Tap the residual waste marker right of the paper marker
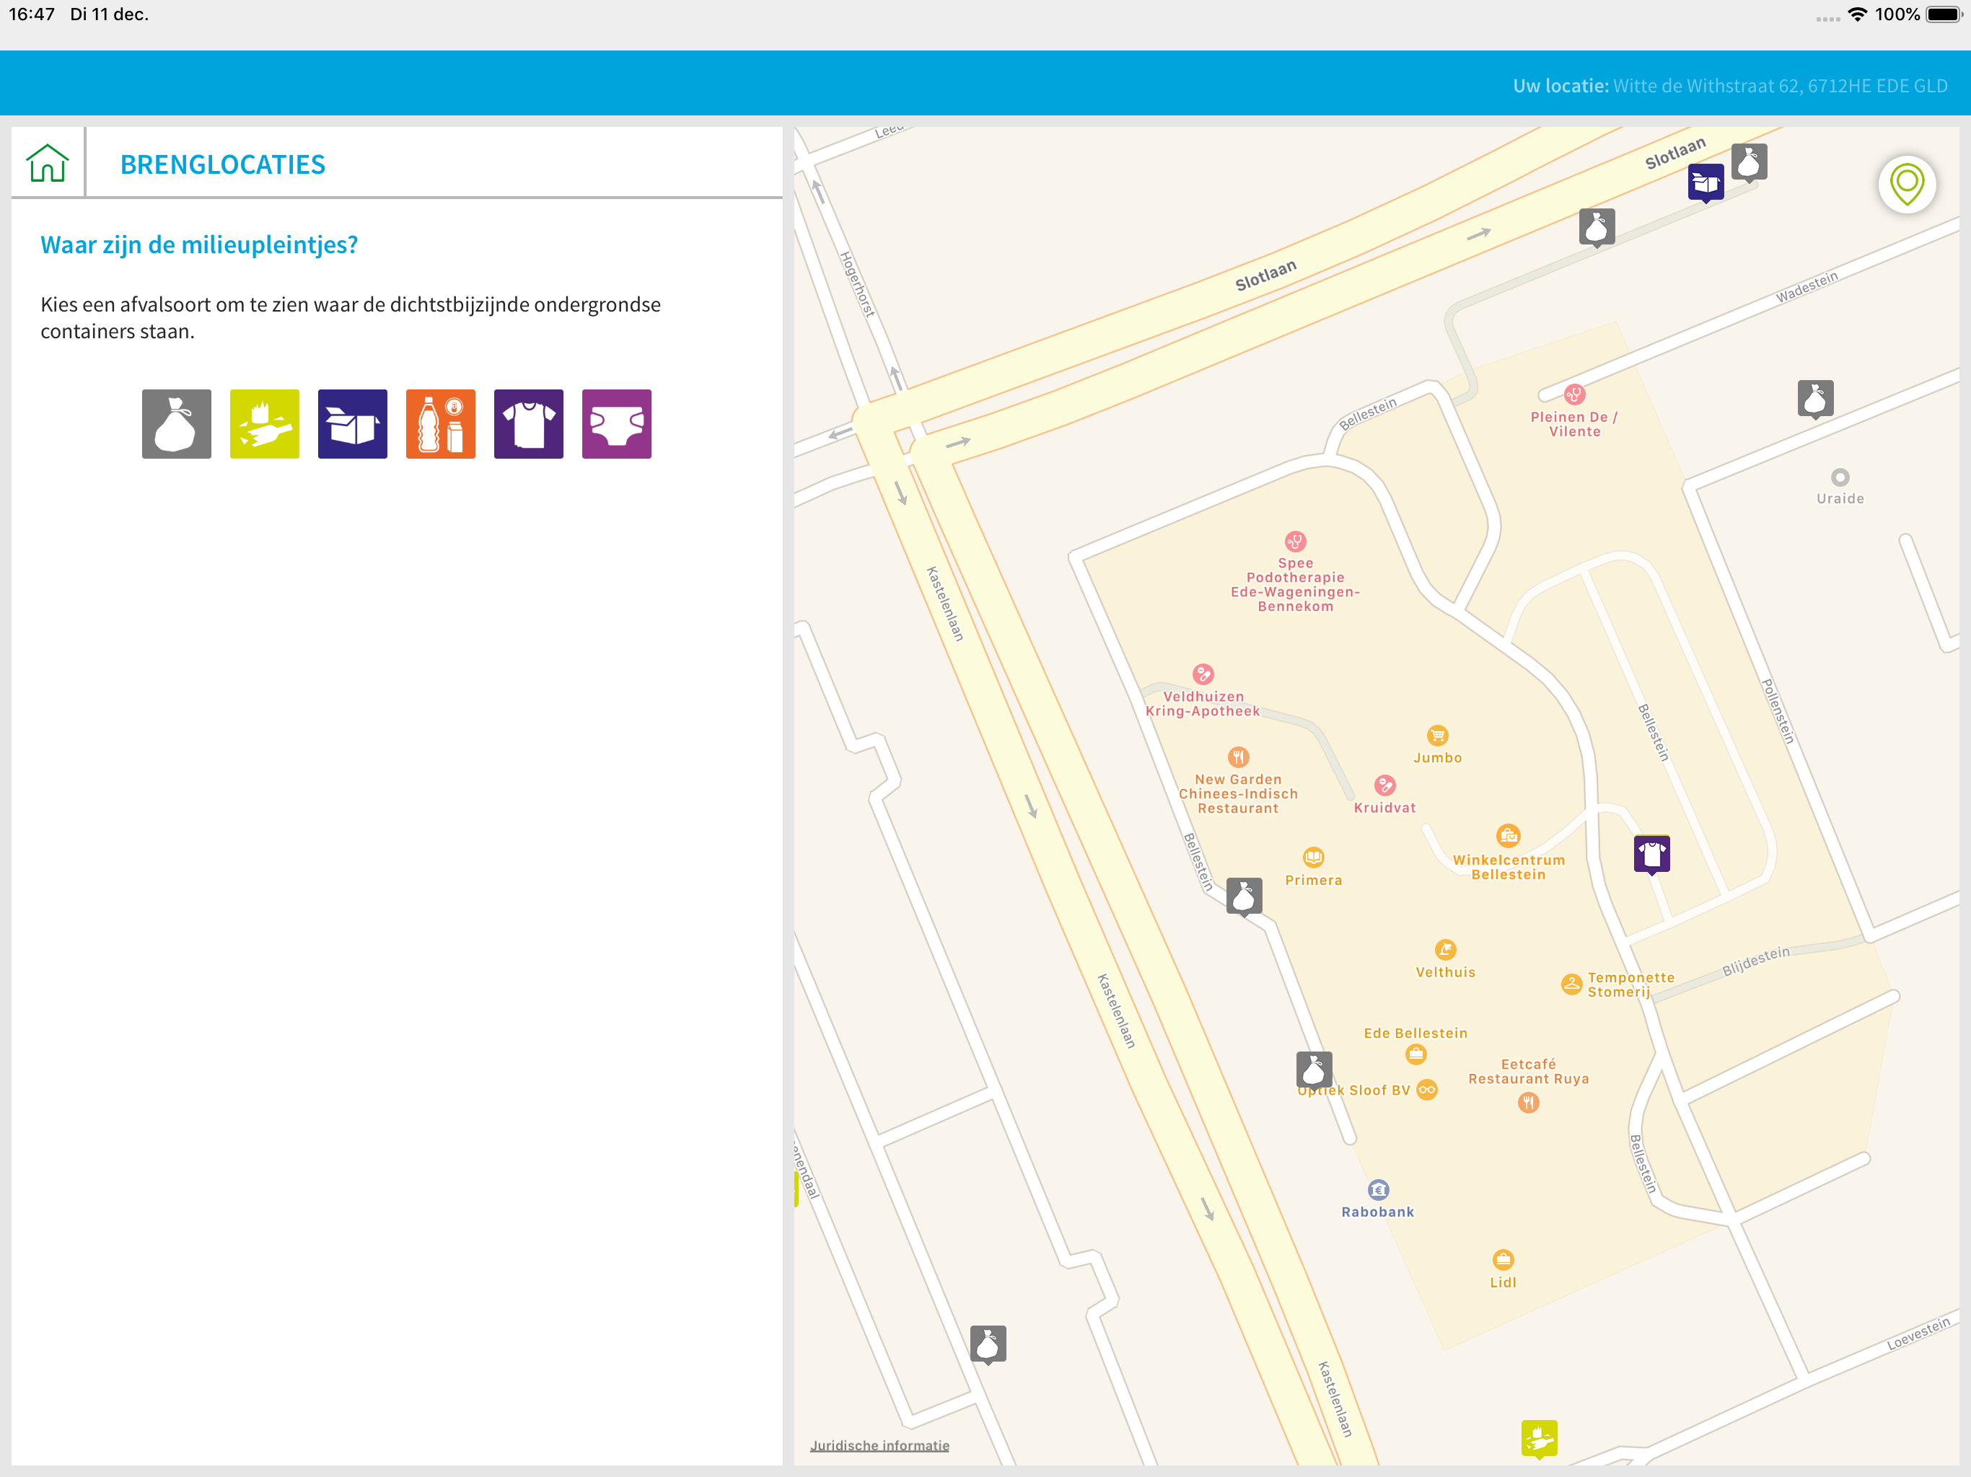 tap(1749, 163)
